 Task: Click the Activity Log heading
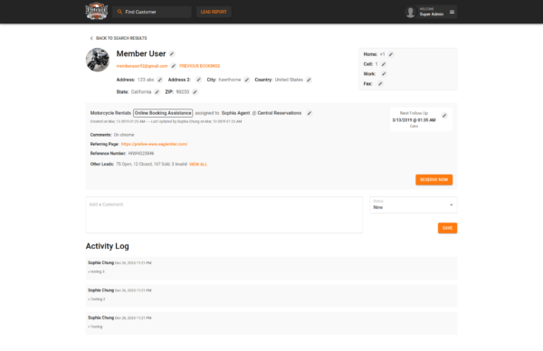point(108,246)
